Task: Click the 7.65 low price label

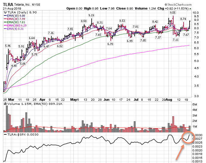Action: tap(99, 35)
